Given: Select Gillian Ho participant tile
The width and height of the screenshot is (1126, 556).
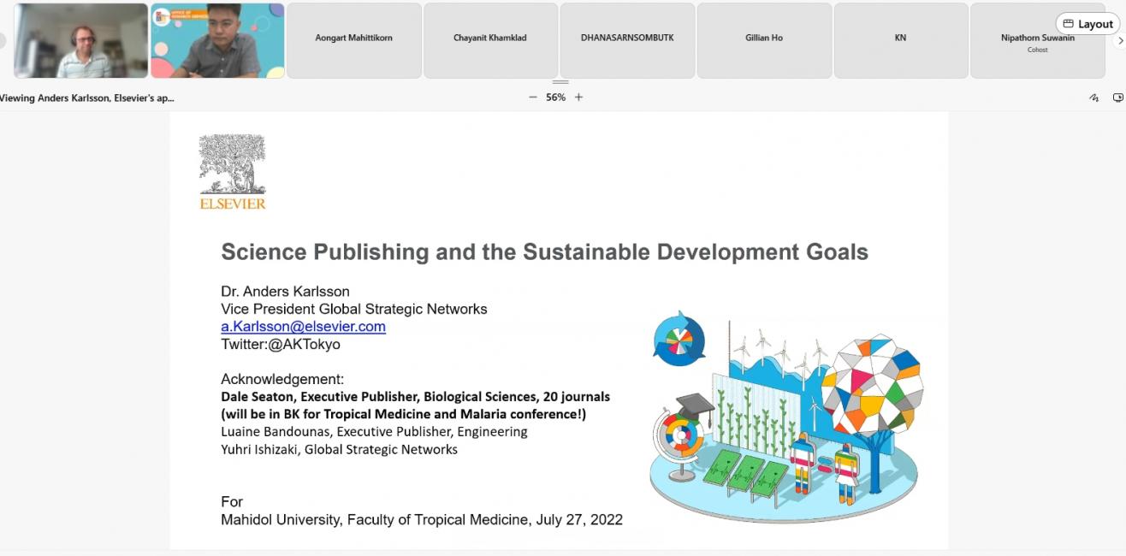Looking at the screenshot, I should (764, 40).
